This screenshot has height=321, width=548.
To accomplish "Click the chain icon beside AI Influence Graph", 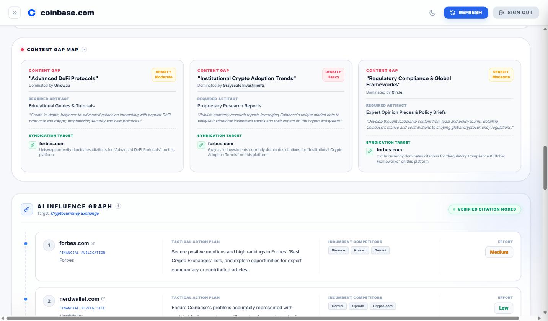I will click(x=27, y=209).
